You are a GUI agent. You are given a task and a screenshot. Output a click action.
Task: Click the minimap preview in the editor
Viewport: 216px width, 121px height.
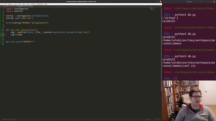click(154, 9)
